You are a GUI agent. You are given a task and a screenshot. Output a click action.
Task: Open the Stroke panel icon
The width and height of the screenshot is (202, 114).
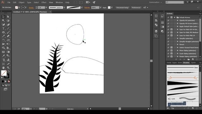[162, 22]
